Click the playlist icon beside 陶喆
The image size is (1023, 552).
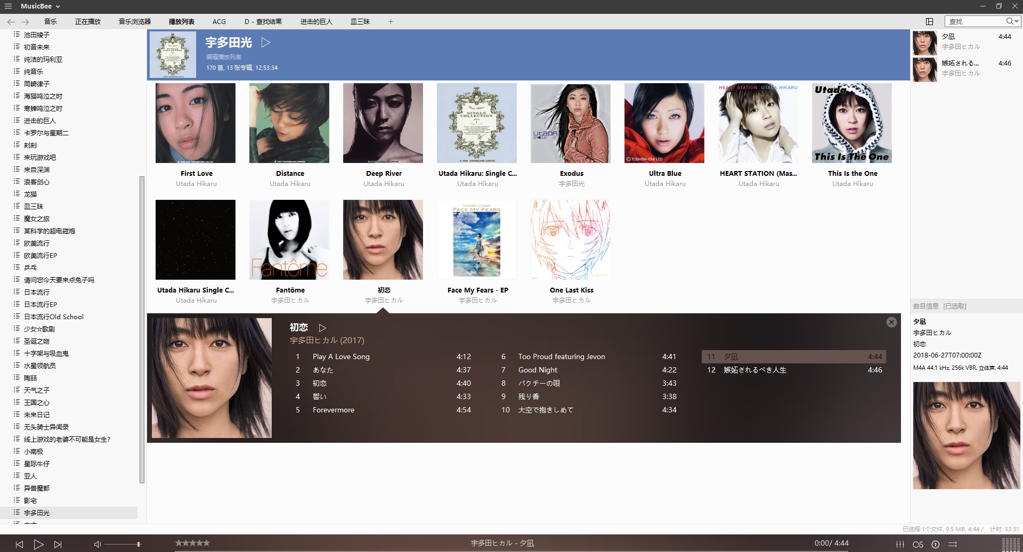17,378
